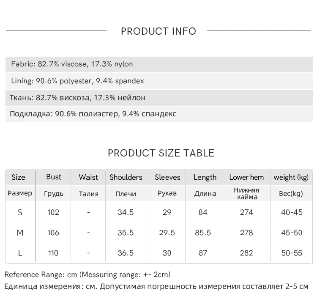
Task: Select the Sleeves column header
Action: pos(167,178)
